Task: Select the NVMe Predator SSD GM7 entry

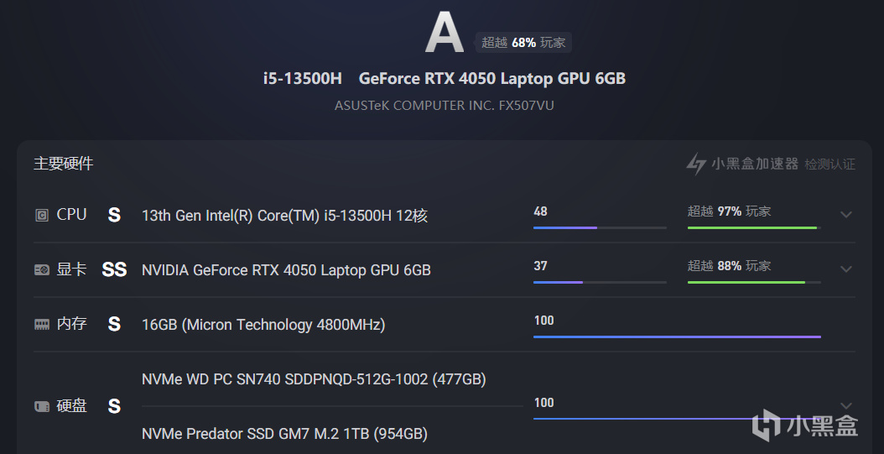Action: (284, 434)
